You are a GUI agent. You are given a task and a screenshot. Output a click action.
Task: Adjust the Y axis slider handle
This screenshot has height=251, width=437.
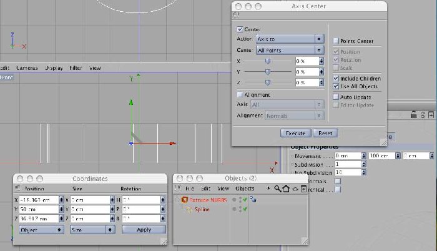(x=268, y=72)
